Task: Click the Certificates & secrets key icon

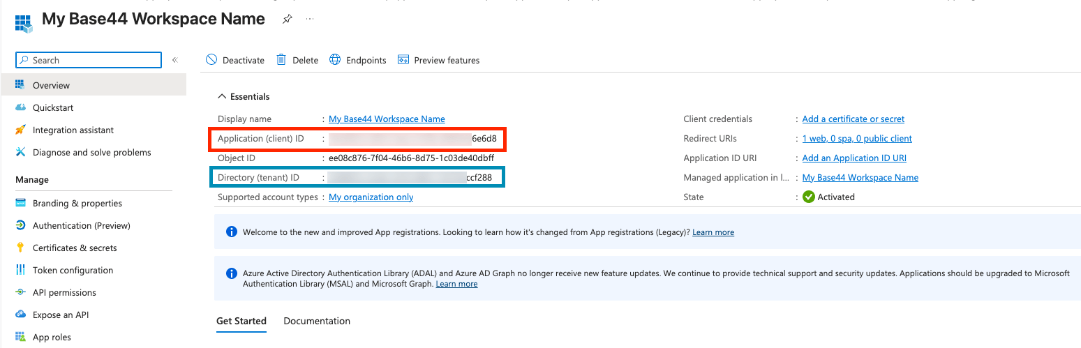Action: (20, 248)
